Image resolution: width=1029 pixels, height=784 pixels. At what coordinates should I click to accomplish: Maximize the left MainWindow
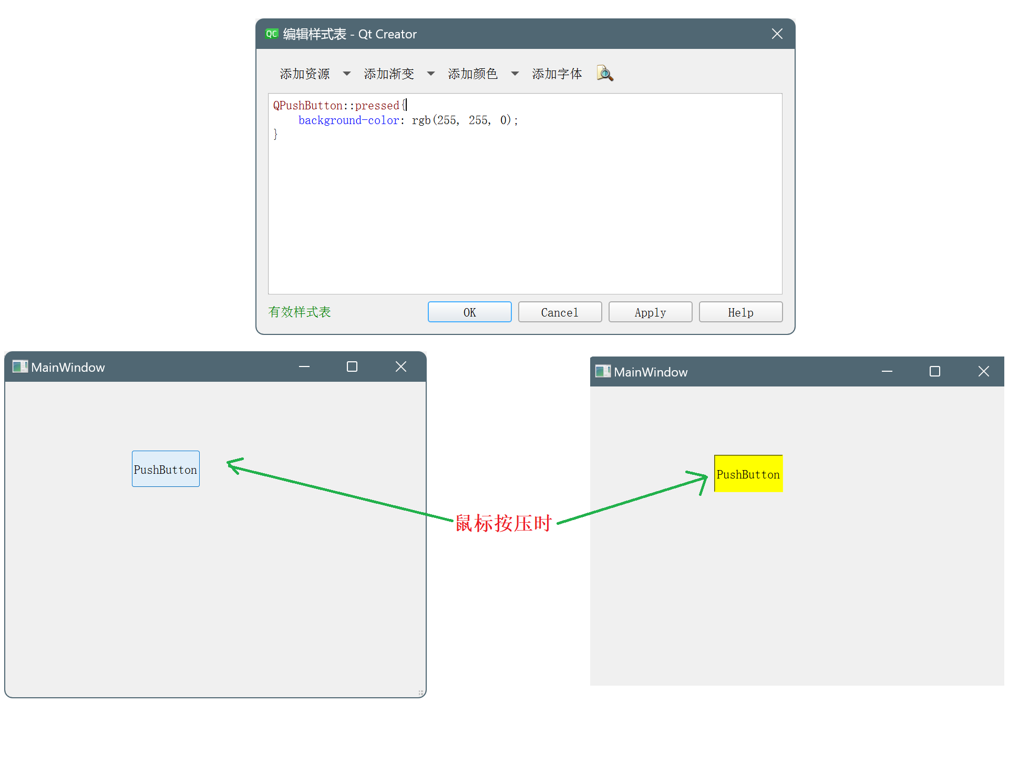pos(352,366)
